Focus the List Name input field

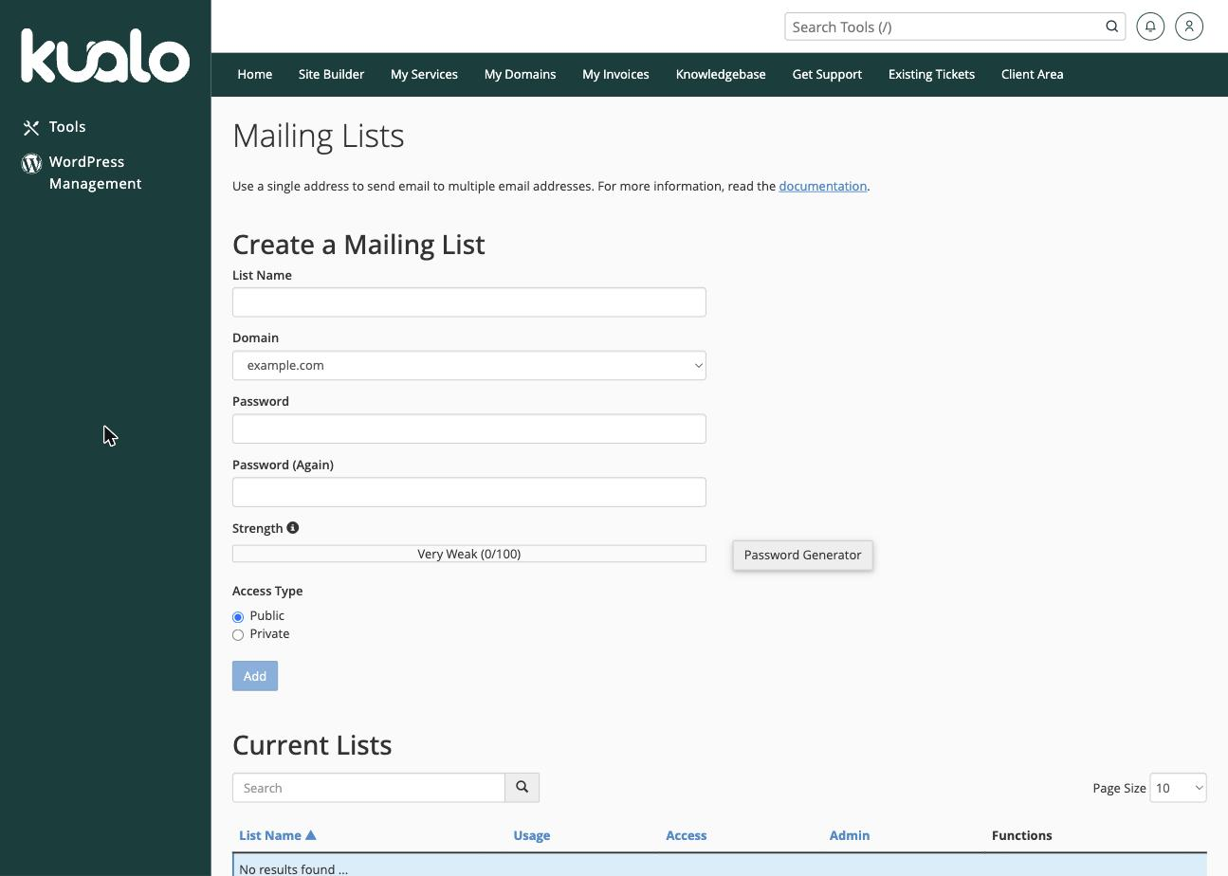pyautogui.click(x=469, y=302)
